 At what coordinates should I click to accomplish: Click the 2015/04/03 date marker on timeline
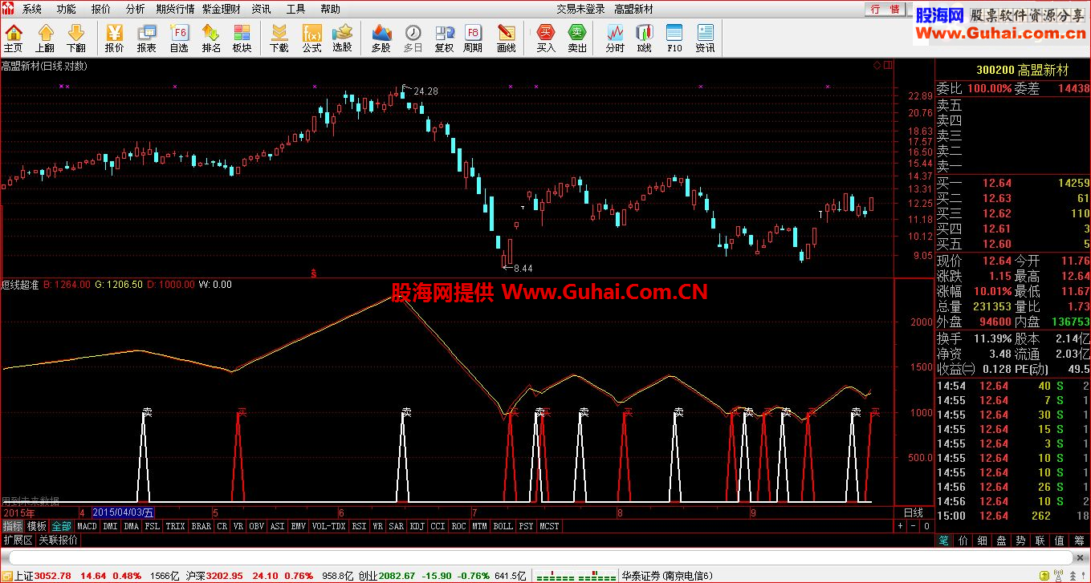[x=124, y=512]
